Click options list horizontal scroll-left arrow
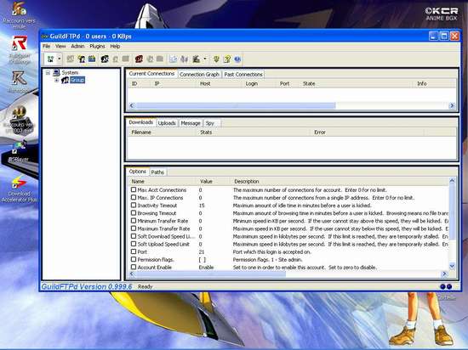This screenshot has height=350, width=468. tap(132, 274)
